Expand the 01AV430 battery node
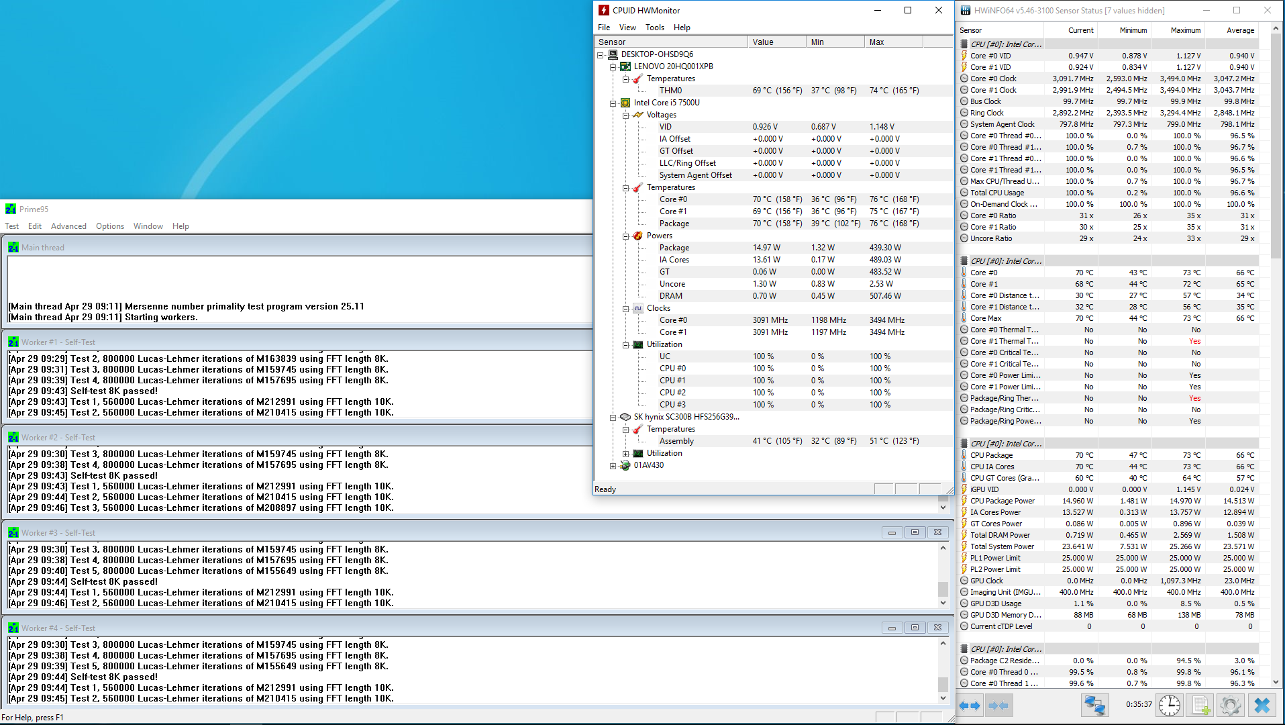The width and height of the screenshot is (1285, 725). coord(613,466)
